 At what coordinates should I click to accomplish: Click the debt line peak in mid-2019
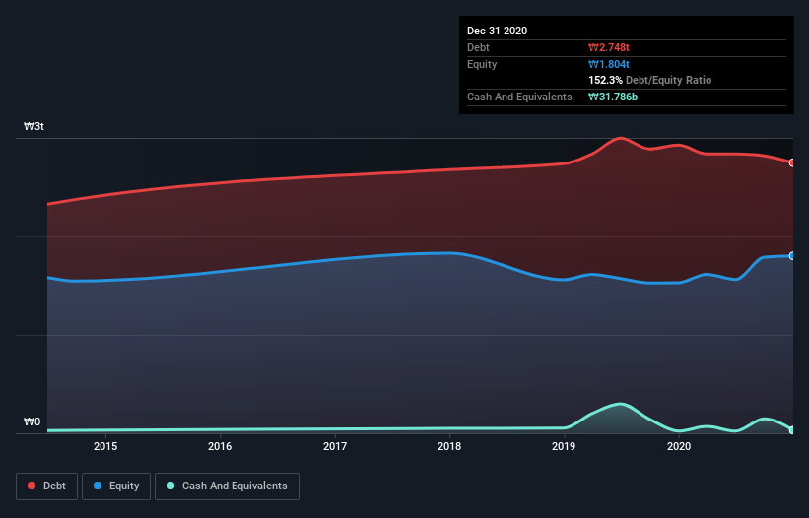tap(620, 138)
